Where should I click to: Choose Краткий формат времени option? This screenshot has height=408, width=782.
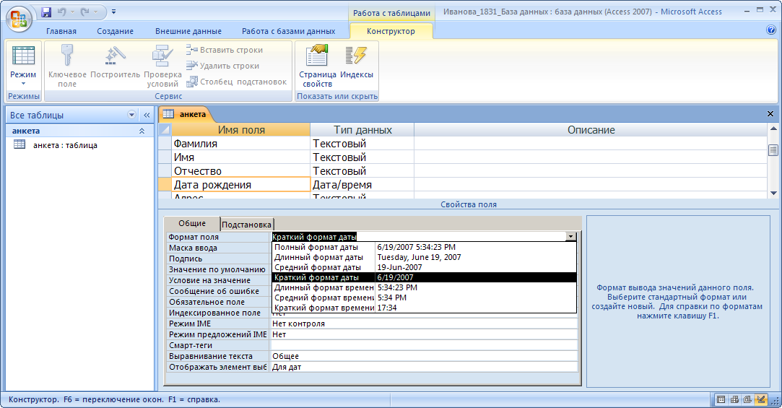424,308
